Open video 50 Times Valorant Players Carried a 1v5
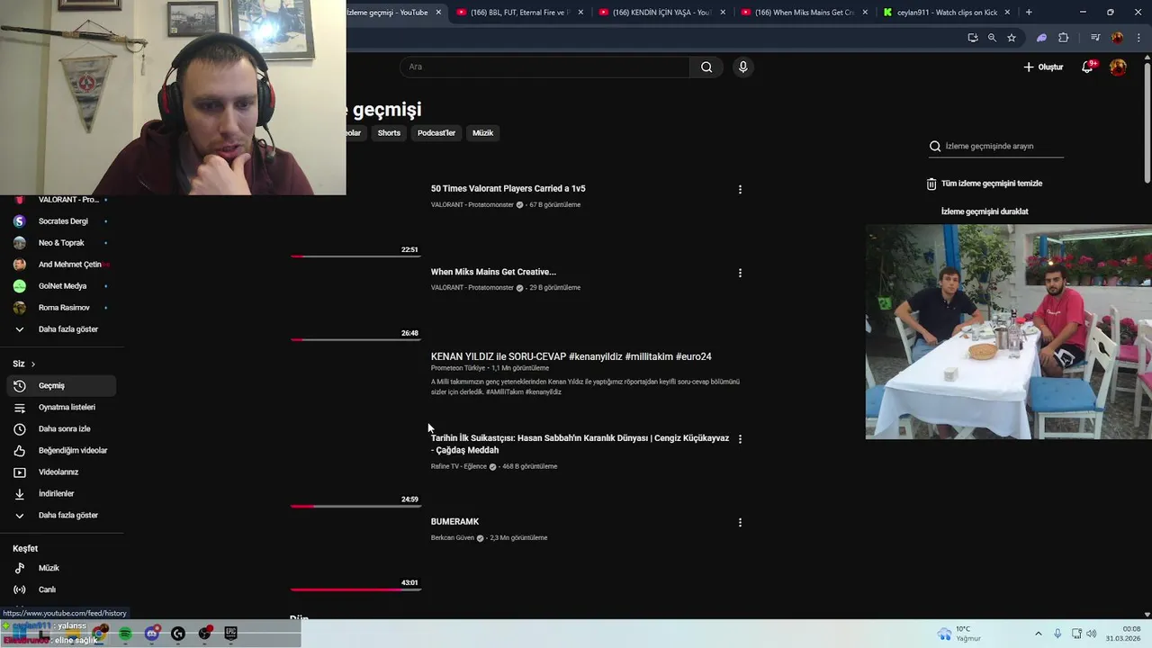1152x648 pixels. 508,188
